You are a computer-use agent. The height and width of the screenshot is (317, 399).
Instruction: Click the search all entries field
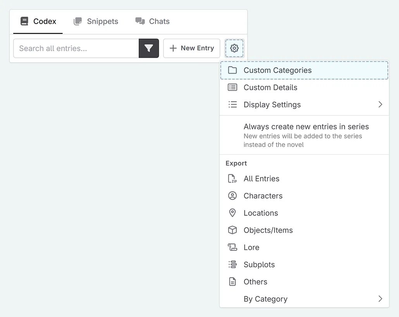pos(76,48)
